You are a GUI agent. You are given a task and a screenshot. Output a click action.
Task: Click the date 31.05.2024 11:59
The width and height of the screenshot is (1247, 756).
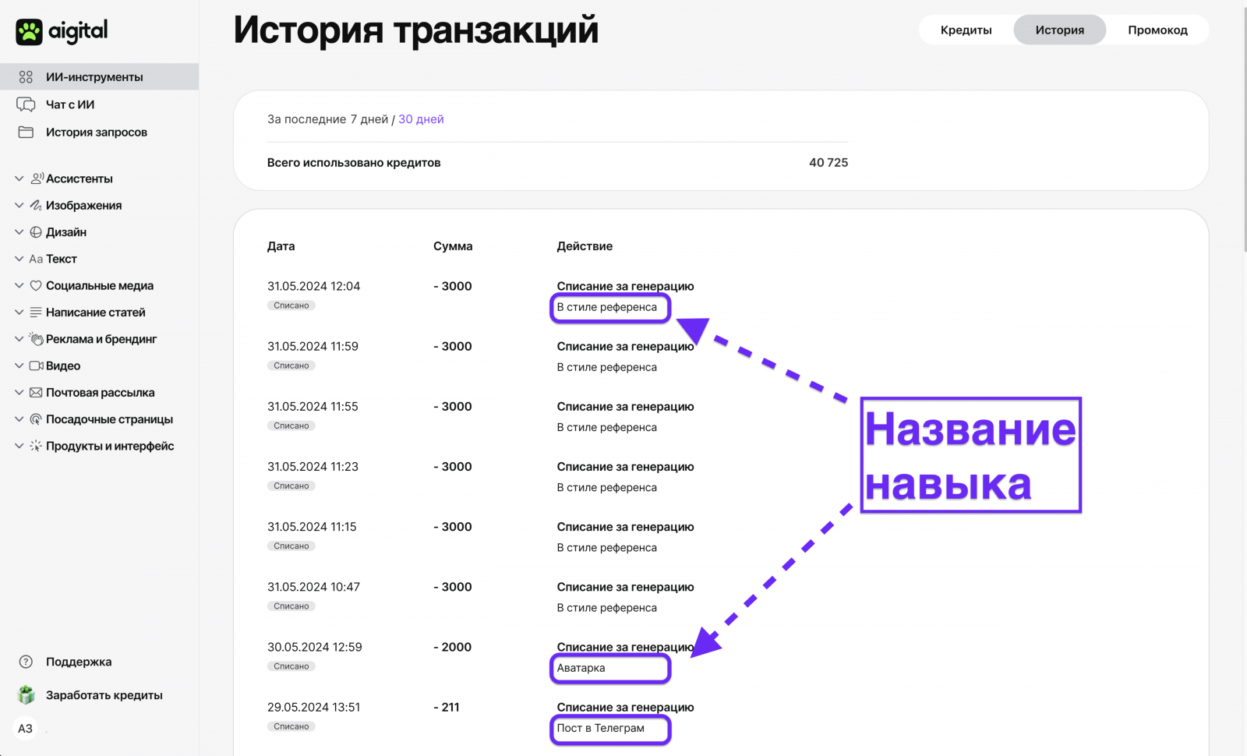(313, 346)
